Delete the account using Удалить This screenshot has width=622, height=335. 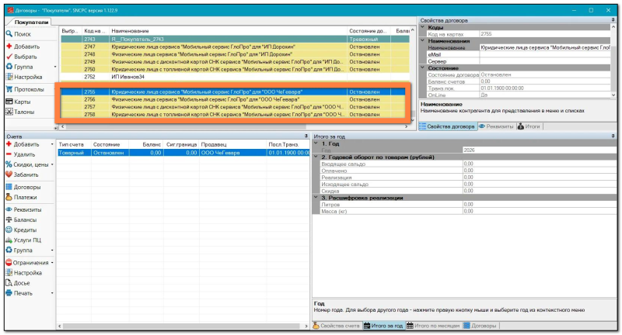[21, 154]
